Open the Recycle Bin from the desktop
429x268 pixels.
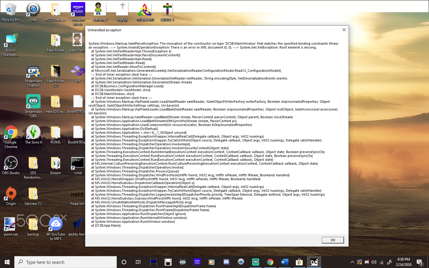[11, 9]
